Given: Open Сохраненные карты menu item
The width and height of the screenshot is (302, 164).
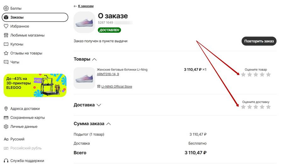Looking at the screenshot, I should (24, 118).
